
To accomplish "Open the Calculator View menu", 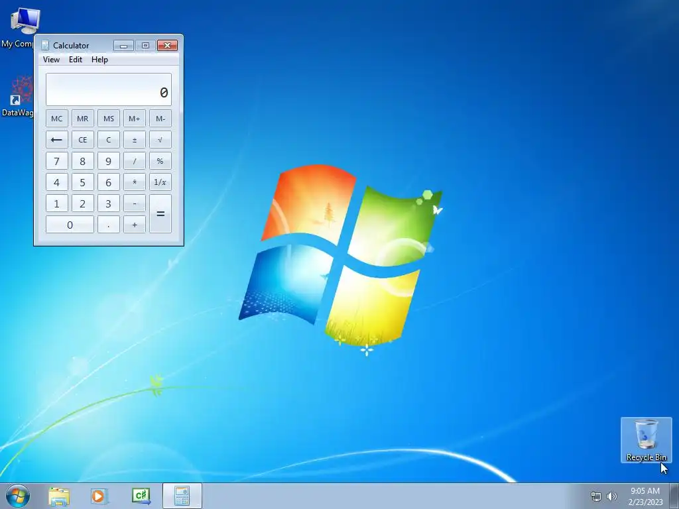I will 51,60.
